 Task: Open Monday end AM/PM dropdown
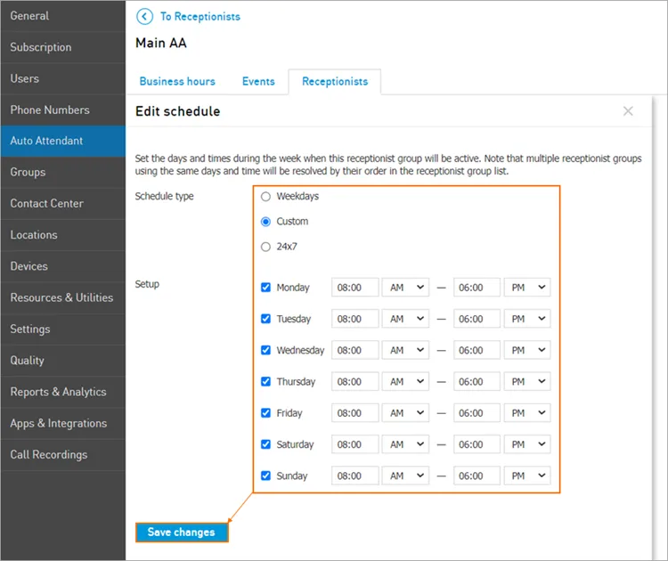527,287
